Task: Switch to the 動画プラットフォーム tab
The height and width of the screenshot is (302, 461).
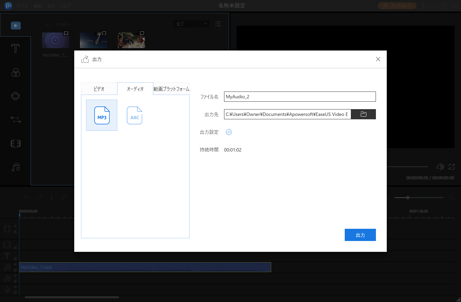Action: [171, 89]
